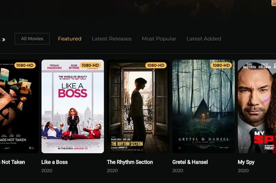The width and height of the screenshot is (276, 183).
Task: Switch to Most Popular tab
Action: (x=159, y=39)
